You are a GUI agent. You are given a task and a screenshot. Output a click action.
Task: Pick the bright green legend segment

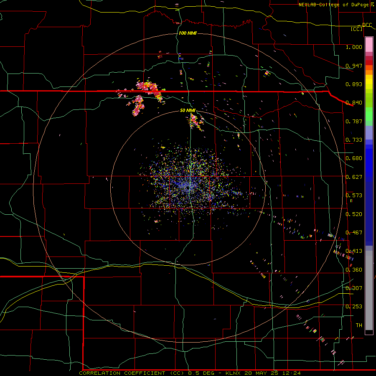point(369,114)
